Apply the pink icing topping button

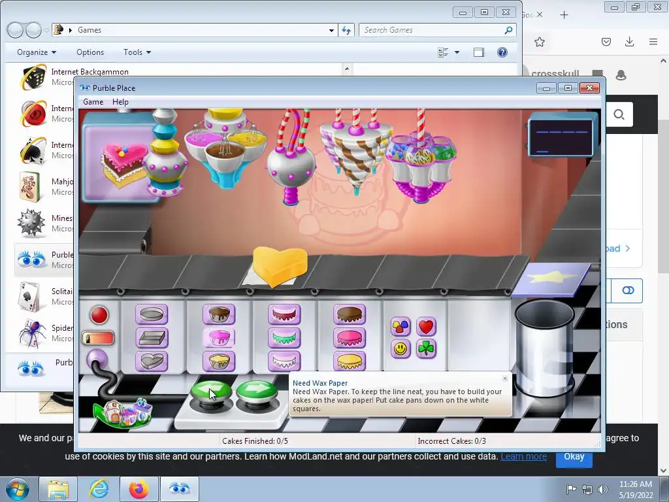tap(350, 338)
